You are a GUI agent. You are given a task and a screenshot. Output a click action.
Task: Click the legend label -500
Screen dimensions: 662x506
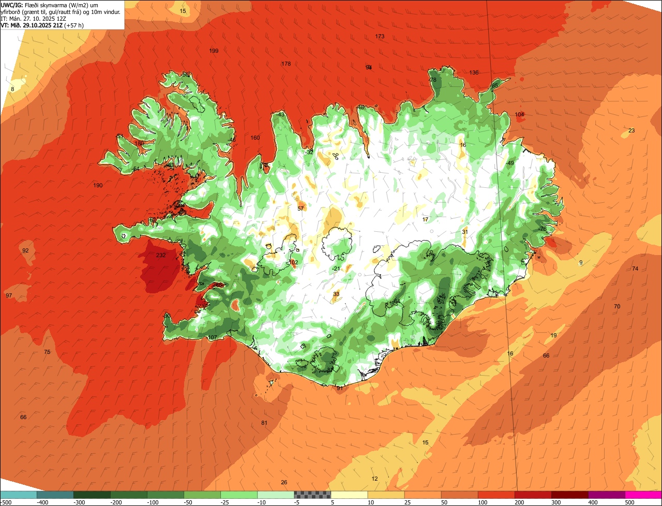point(6,502)
